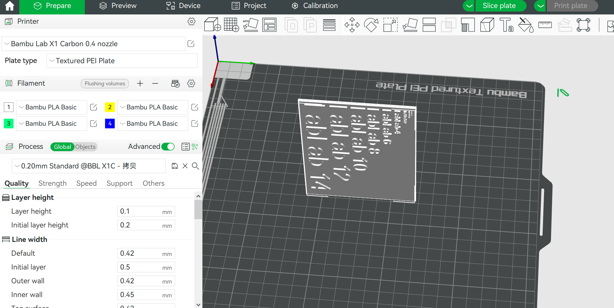
Task: Open the printer preset dropdown
Action: pyautogui.click(x=93, y=44)
